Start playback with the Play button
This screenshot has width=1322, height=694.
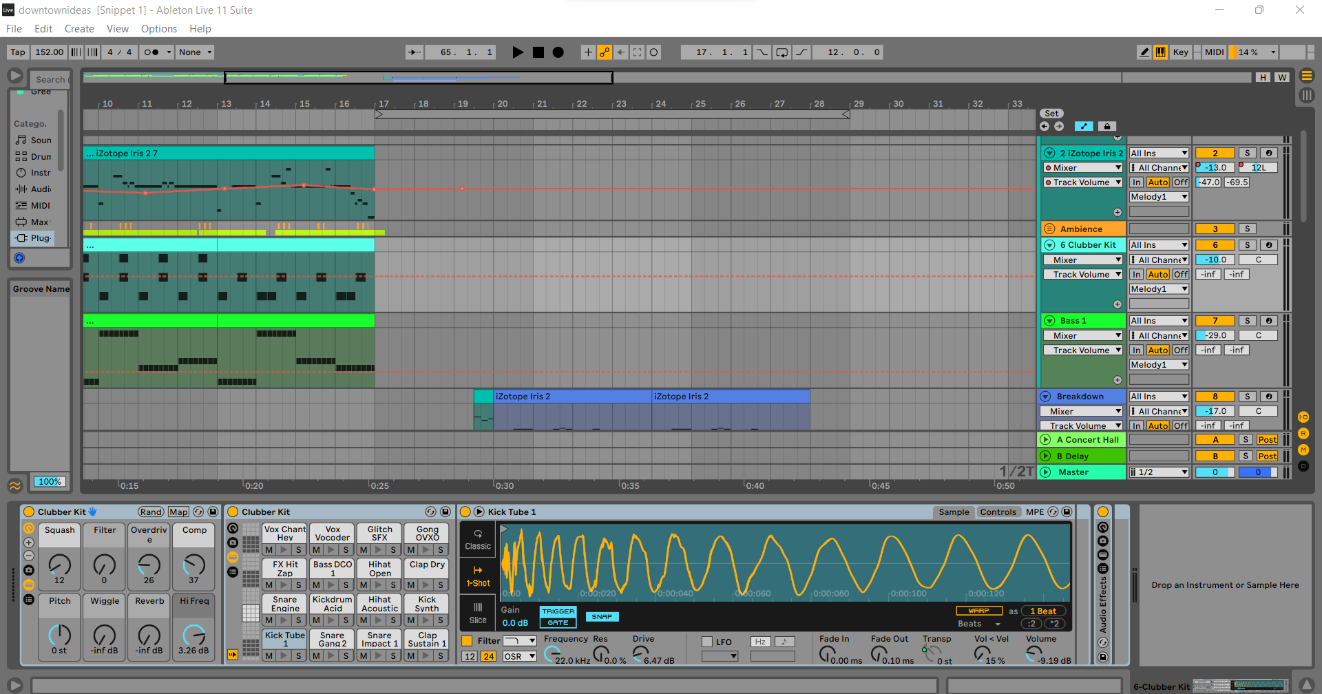point(518,52)
